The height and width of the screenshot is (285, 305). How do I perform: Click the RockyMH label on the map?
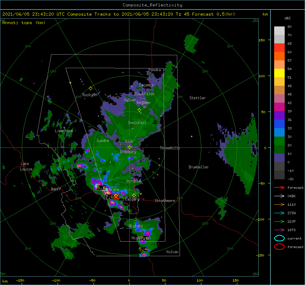click(89, 95)
